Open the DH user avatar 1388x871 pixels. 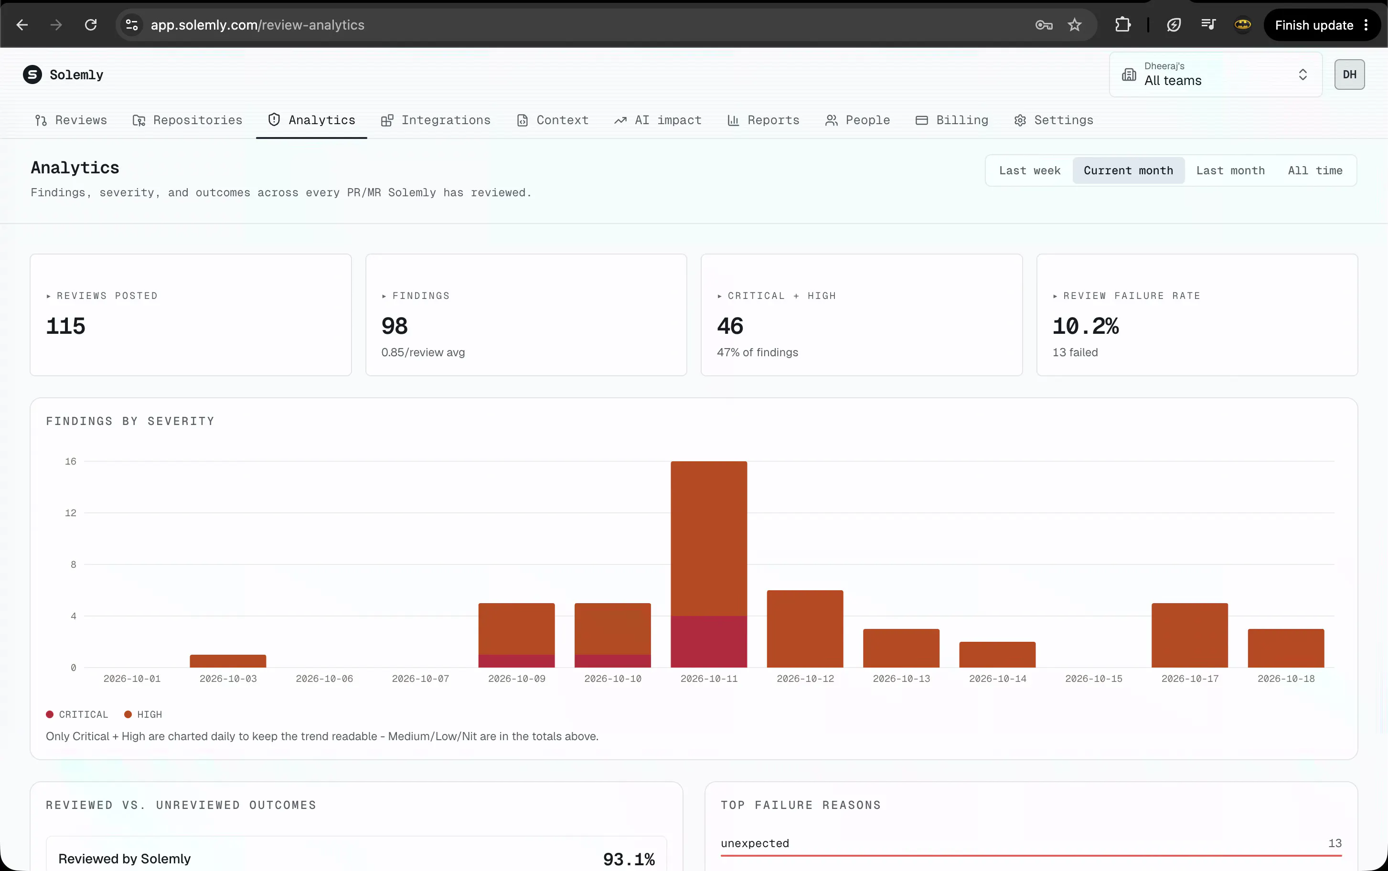[1349, 74]
